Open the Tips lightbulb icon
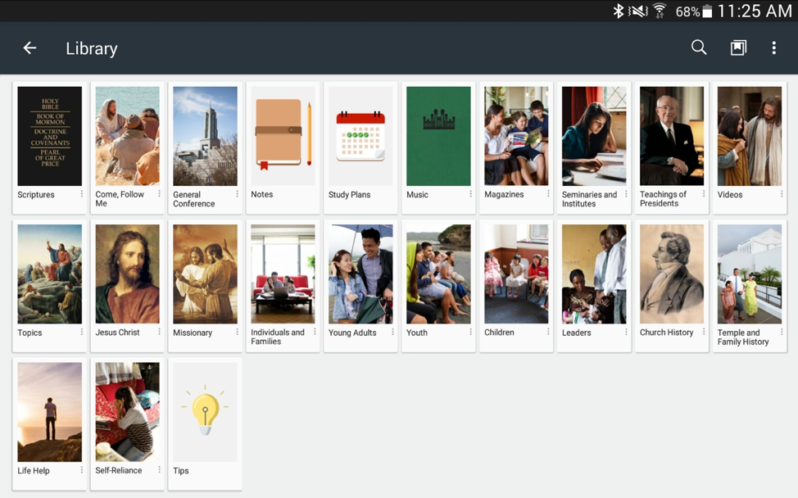798x498 pixels. (x=205, y=411)
